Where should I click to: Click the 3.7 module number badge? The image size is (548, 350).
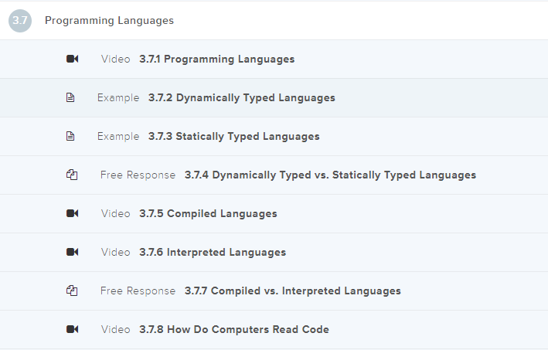20,21
